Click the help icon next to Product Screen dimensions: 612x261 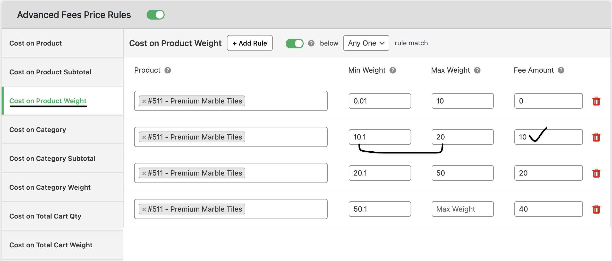(x=168, y=70)
